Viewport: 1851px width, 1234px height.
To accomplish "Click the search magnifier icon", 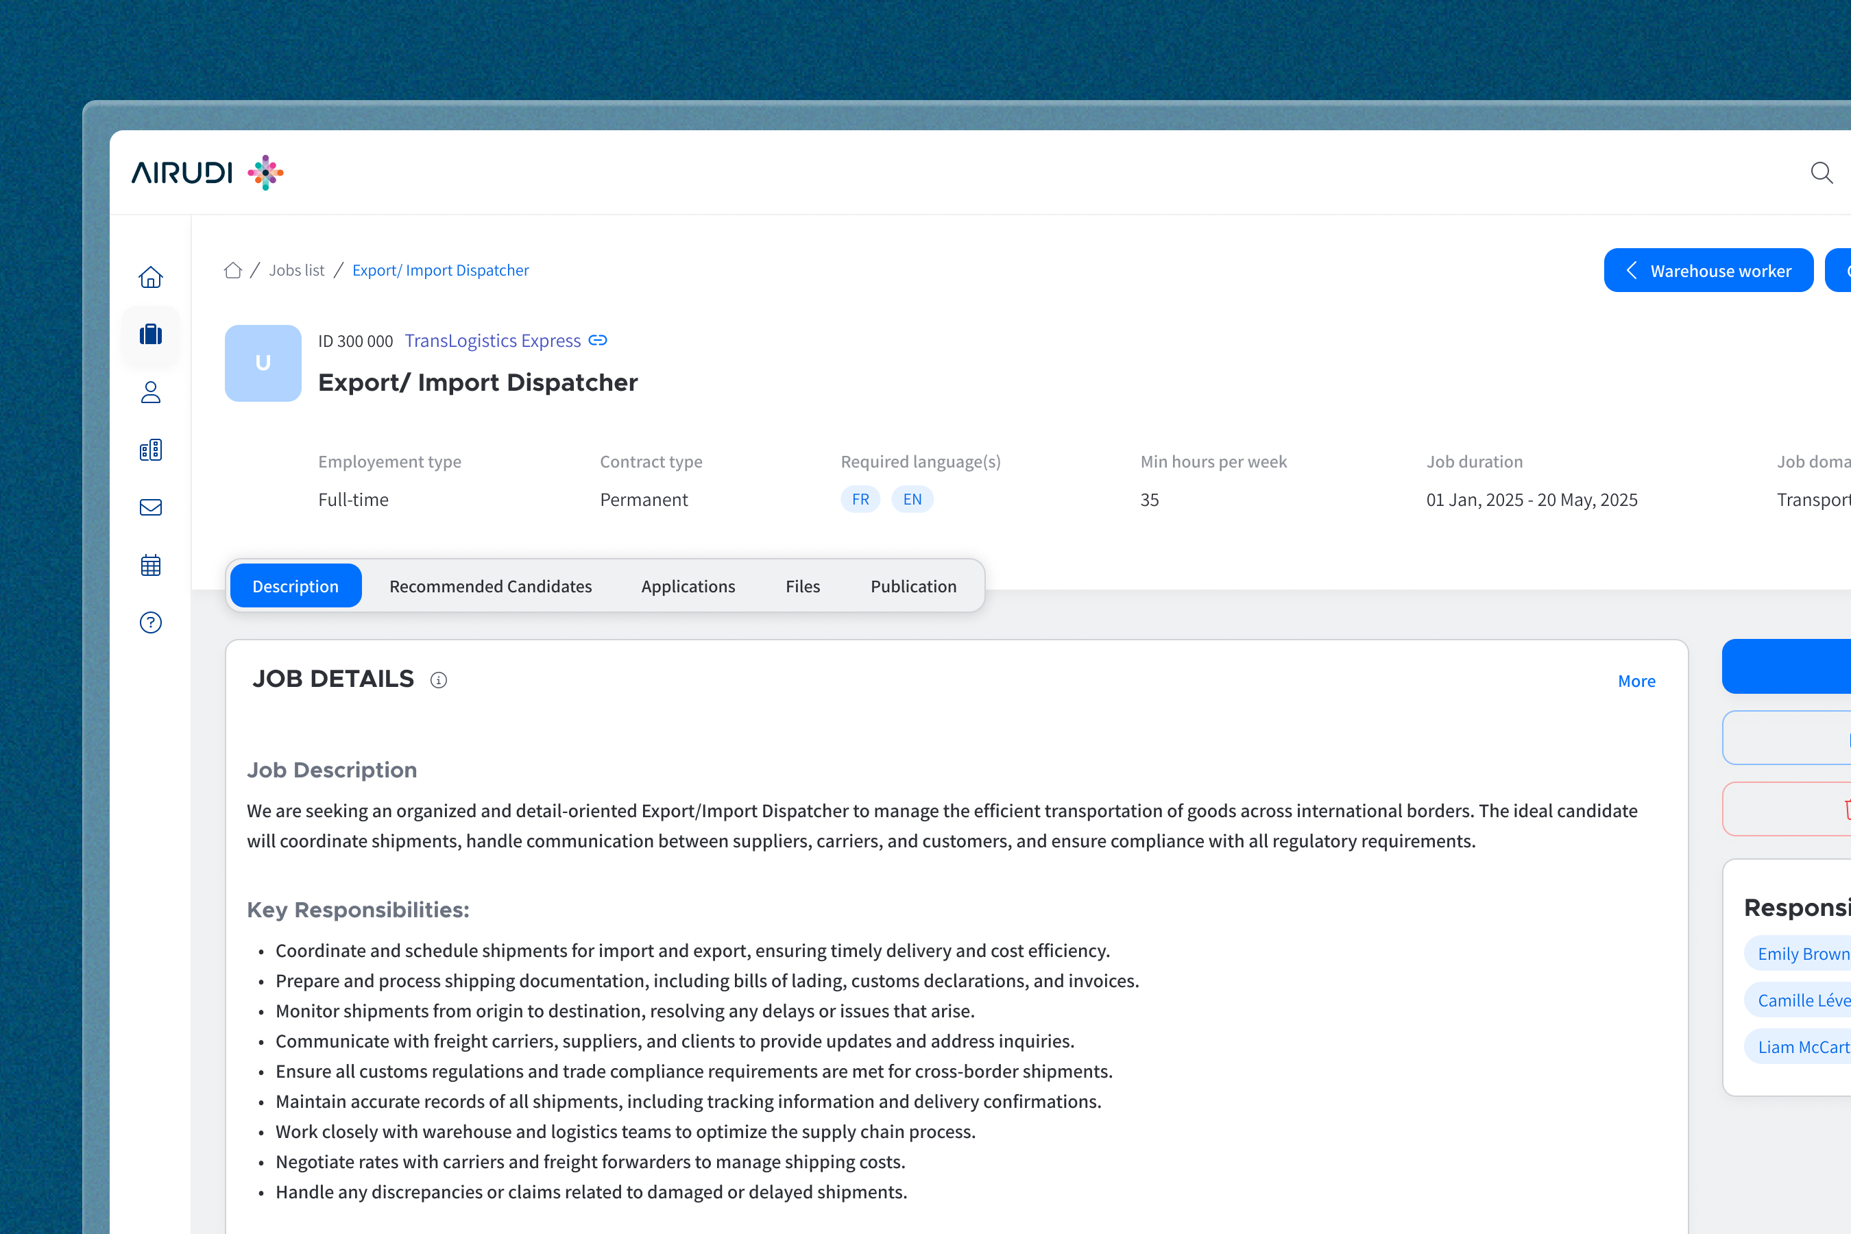I will [1821, 172].
